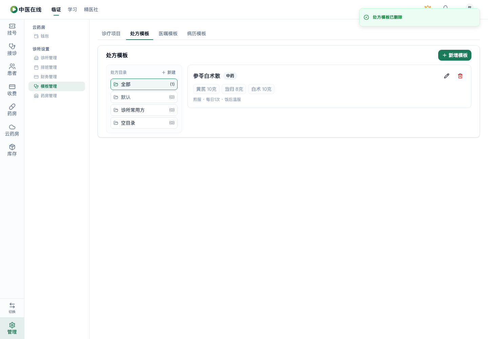Select 模板管理 menu item
The height and width of the screenshot is (339, 488).
[57, 86]
